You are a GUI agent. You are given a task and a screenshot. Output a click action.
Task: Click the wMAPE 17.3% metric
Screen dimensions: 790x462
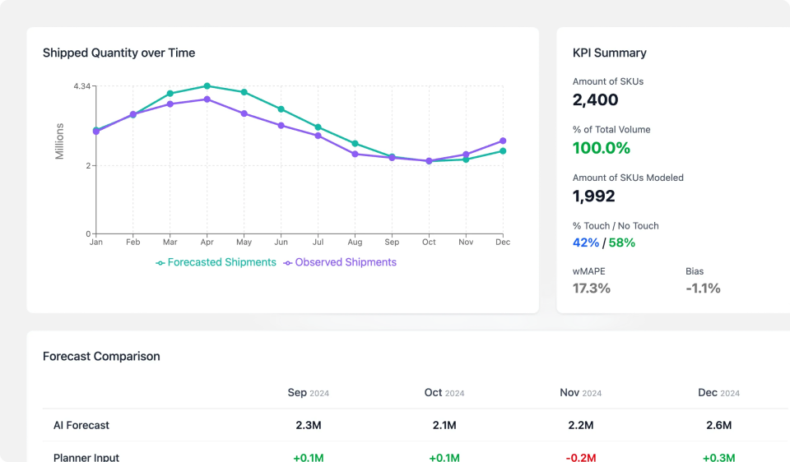pos(591,288)
